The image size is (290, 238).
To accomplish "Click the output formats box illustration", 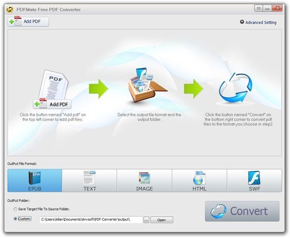I will [148, 85].
